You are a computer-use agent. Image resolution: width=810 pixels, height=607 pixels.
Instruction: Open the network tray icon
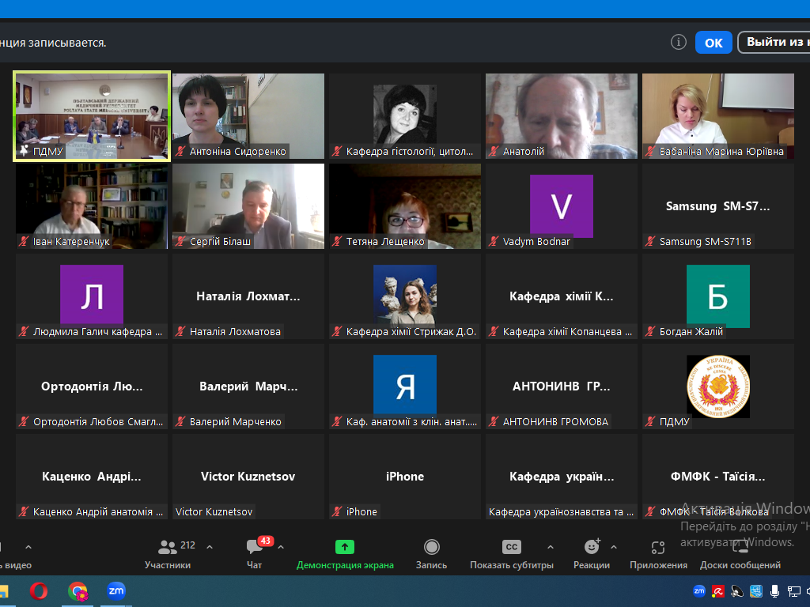(x=794, y=591)
